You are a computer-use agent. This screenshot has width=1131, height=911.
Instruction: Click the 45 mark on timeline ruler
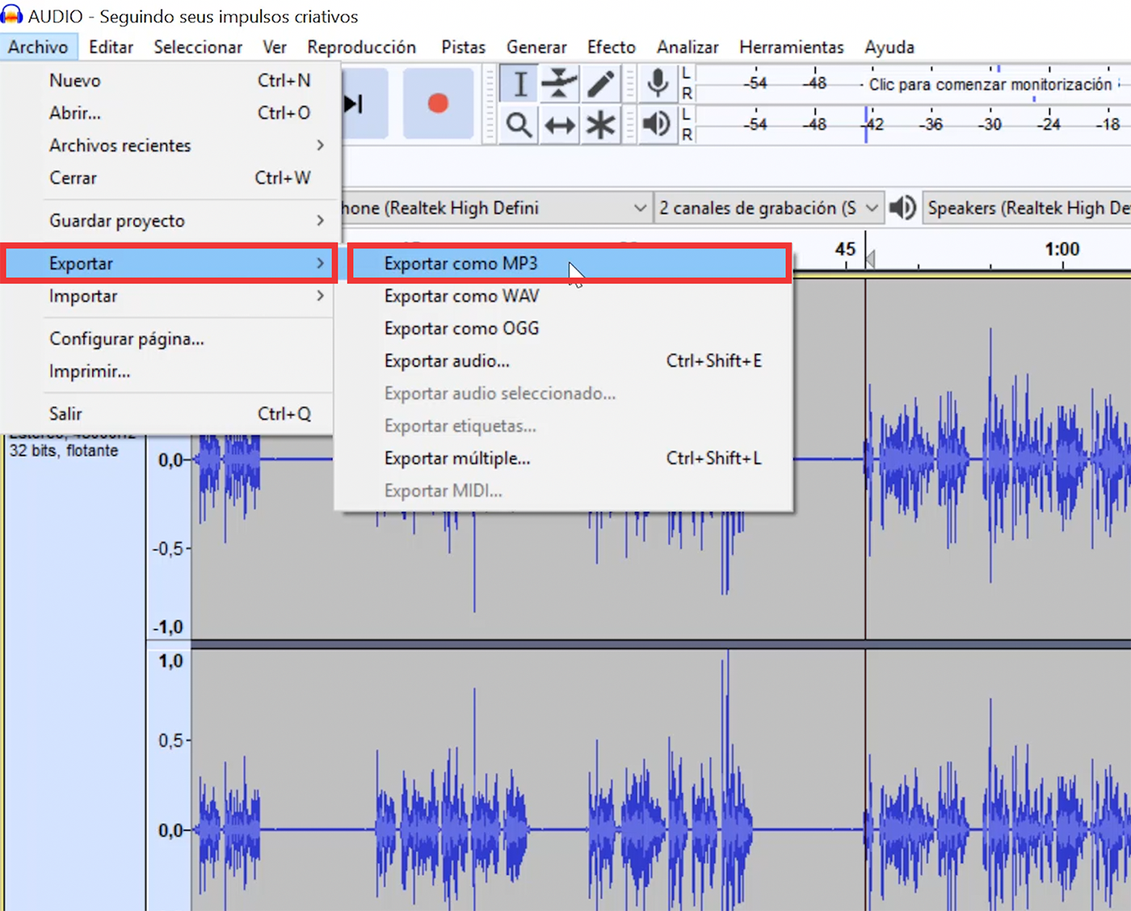coord(845,249)
